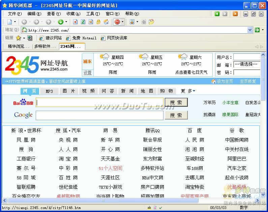268x212 pixels.
Task: Click the favorites star in links bar
Action: pyautogui.click(x=19, y=38)
